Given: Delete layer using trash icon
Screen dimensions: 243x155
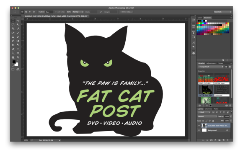Looking at the screenshot, I should (227, 140).
